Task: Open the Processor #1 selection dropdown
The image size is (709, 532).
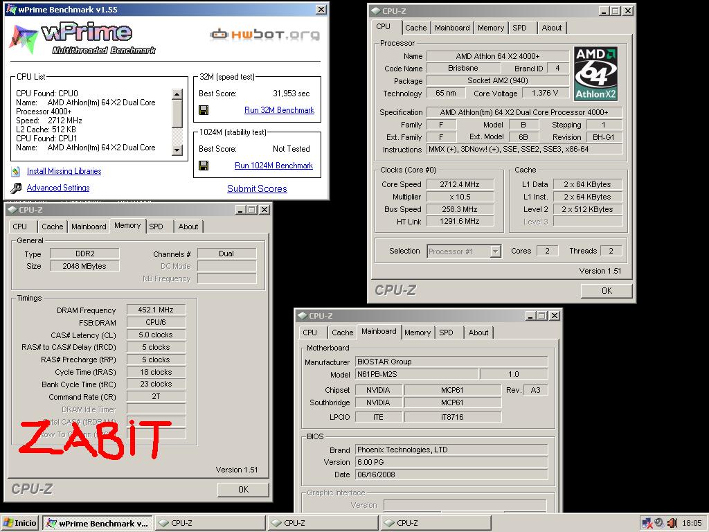Action: point(496,251)
